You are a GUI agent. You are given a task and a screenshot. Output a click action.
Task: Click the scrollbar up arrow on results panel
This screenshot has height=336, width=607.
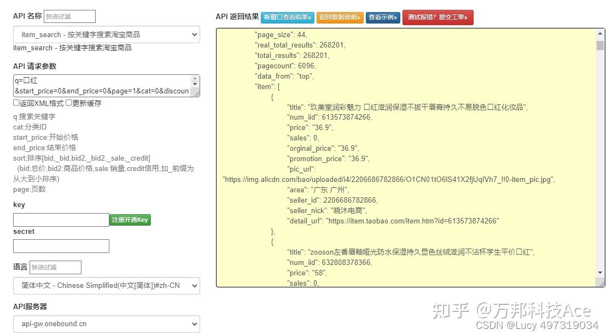point(599,33)
